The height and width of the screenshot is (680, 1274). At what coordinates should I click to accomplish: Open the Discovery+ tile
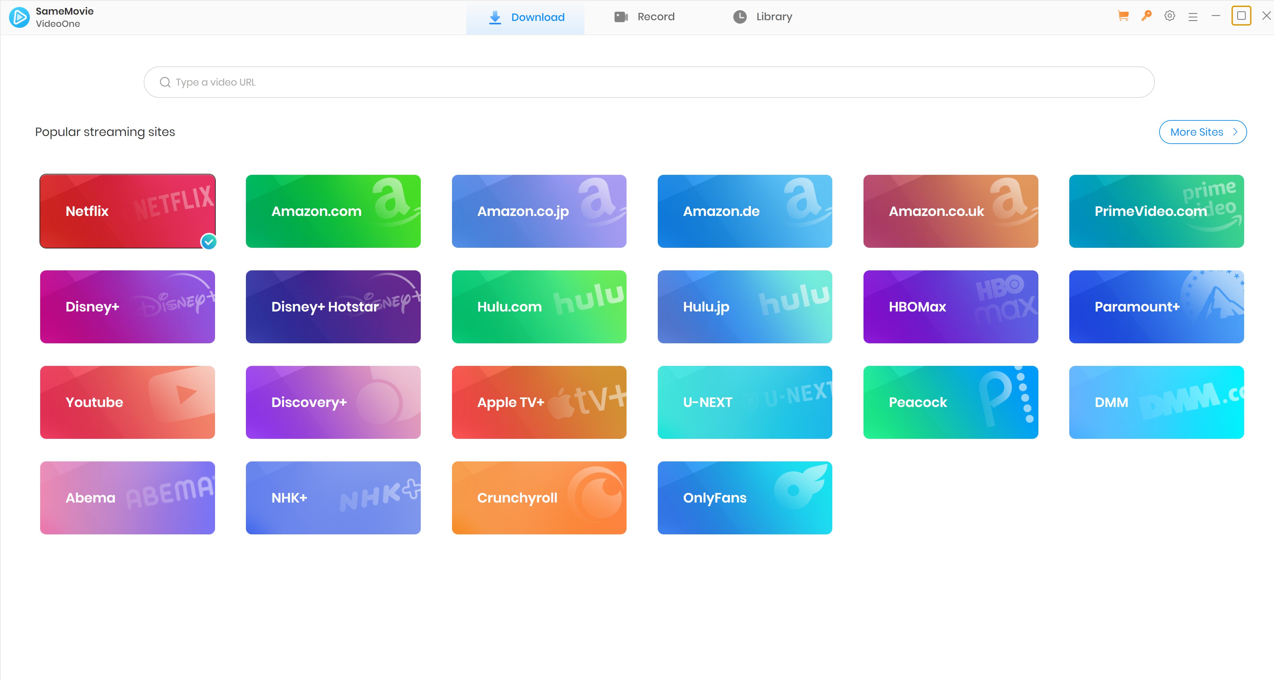(x=333, y=402)
